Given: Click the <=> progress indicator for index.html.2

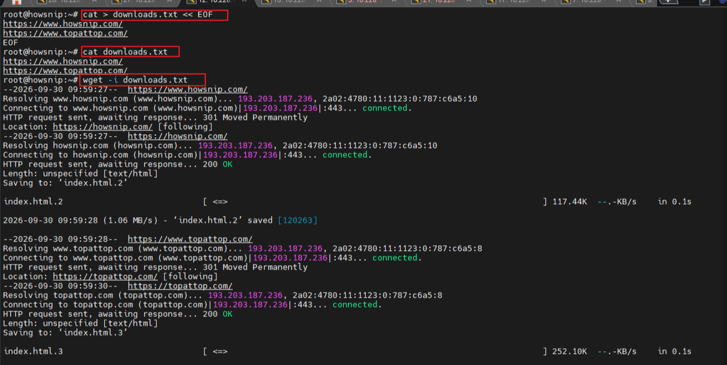Looking at the screenshot, I should coord(220,202).
